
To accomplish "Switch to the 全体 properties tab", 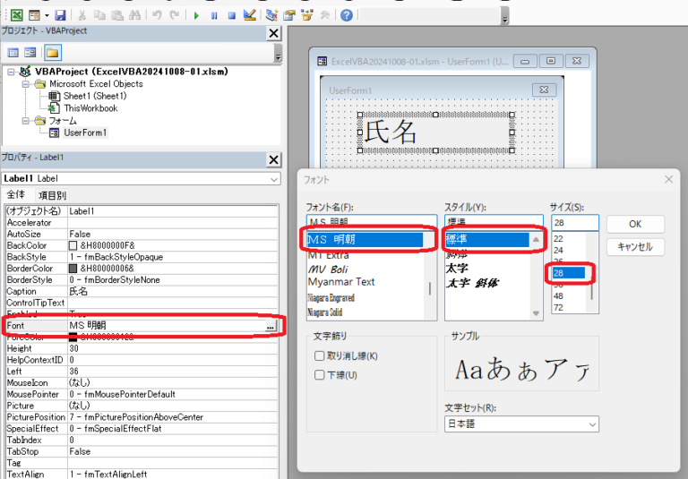I will pyautogui.click(x=16, y=195).
